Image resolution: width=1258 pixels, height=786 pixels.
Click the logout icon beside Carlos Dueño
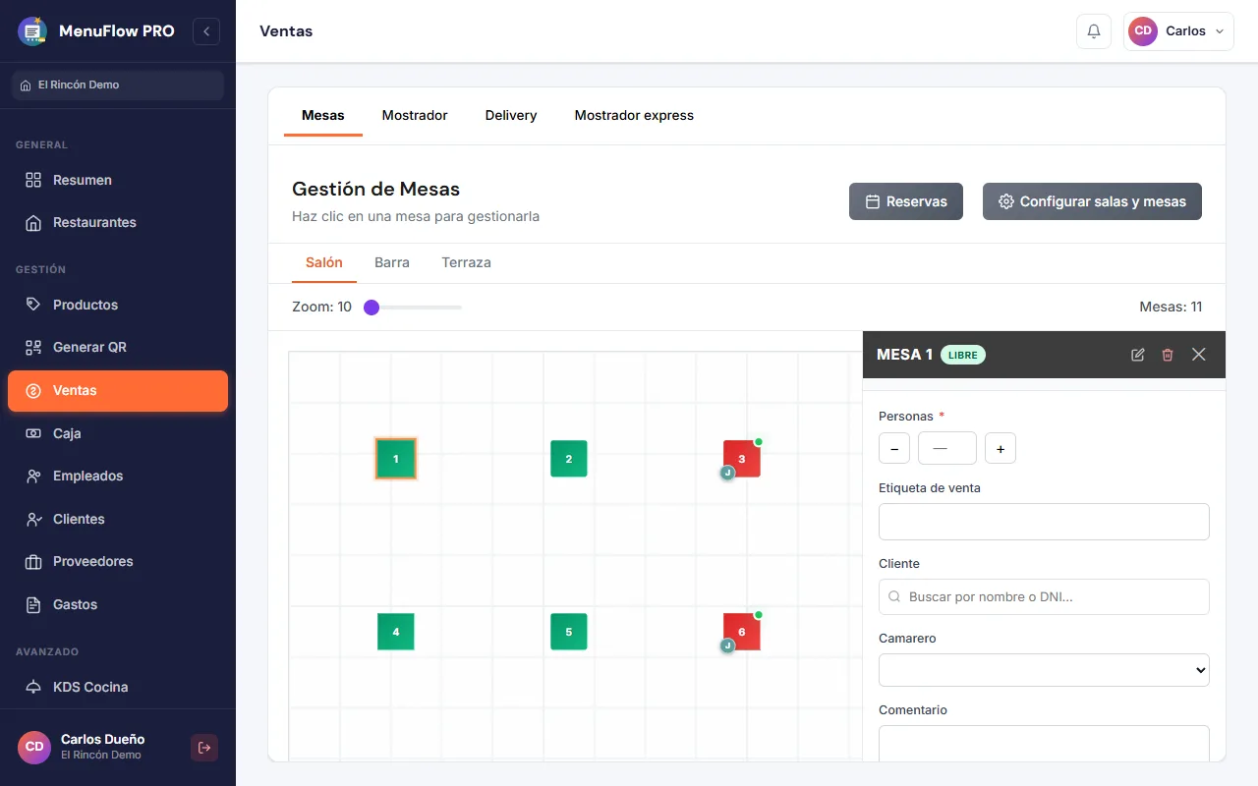point(204,748)
